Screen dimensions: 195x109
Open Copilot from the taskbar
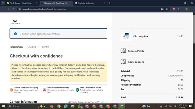52,106
